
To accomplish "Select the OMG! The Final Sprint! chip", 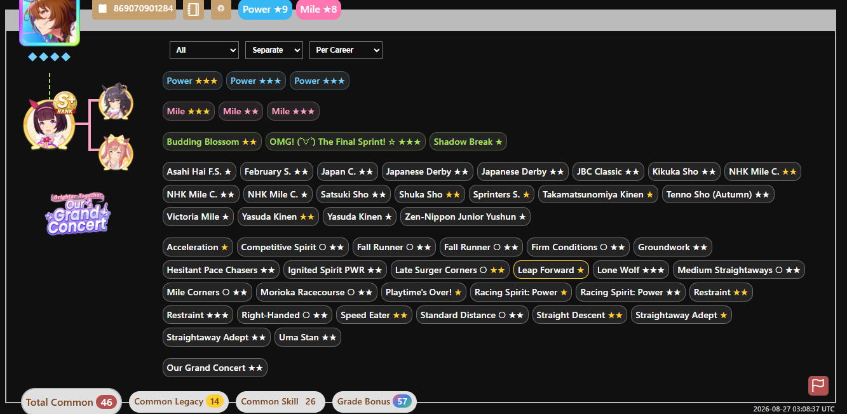I will [345, 142].
